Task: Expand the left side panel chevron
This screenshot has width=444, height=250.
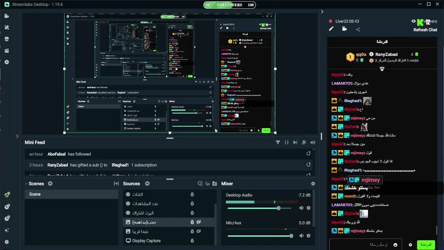Action: [x=17, y=136]
